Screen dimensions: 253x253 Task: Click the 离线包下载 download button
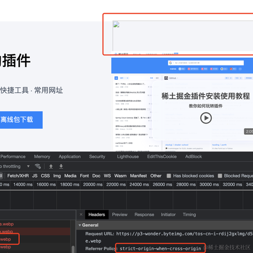tap(21, 120)
